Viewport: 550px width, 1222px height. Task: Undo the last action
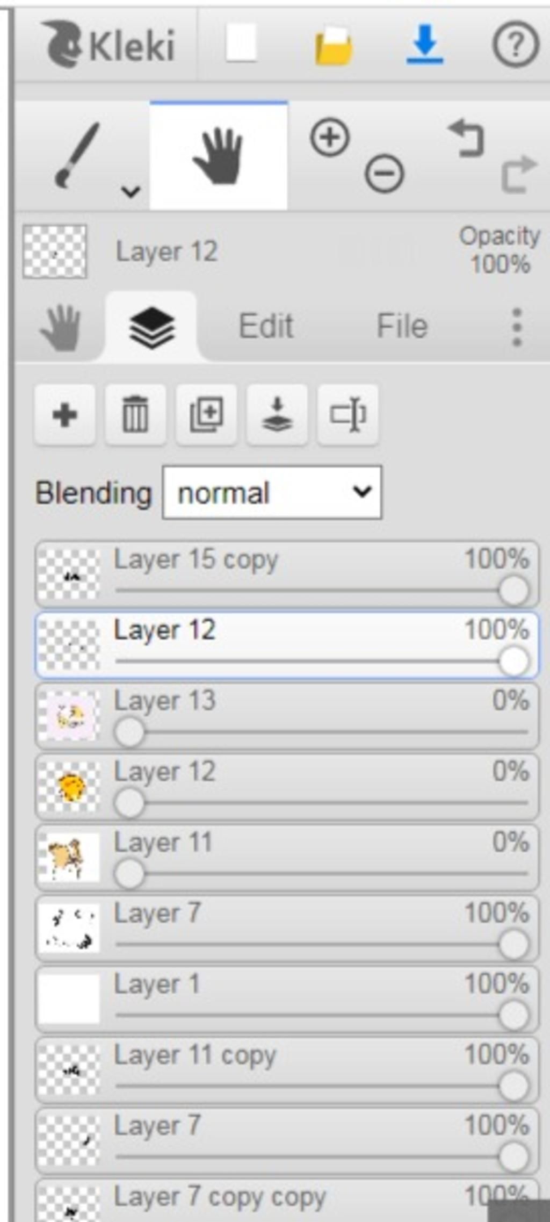(x=466, y=139)
